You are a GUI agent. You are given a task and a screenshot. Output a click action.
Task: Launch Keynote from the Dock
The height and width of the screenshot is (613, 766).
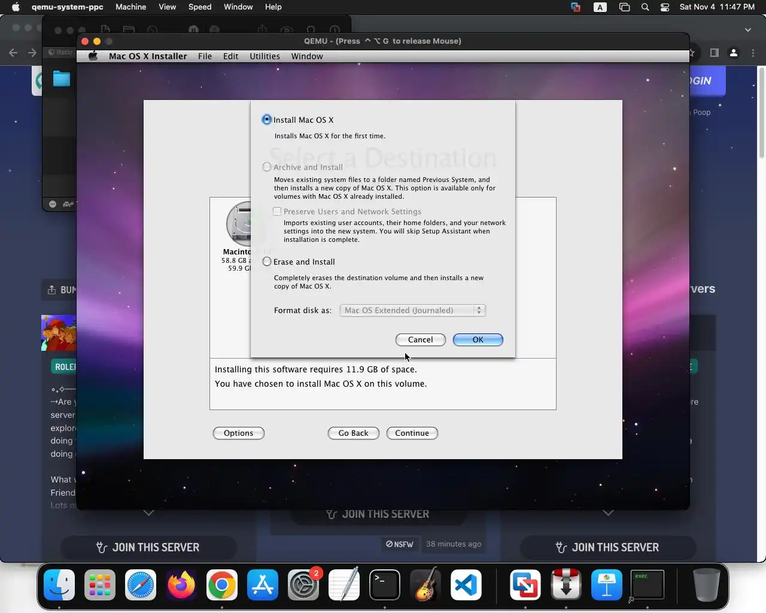point(606,585)
